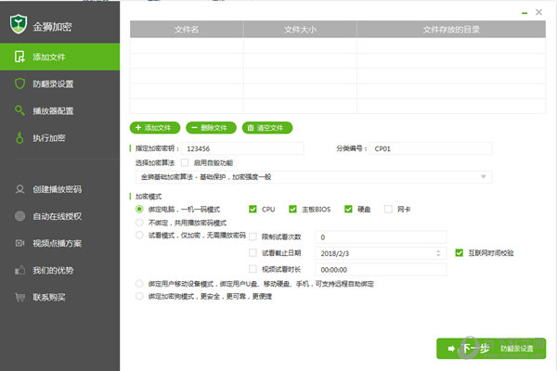Toggle the 互联网时间校验 checkbox

(x=459, y=252)
